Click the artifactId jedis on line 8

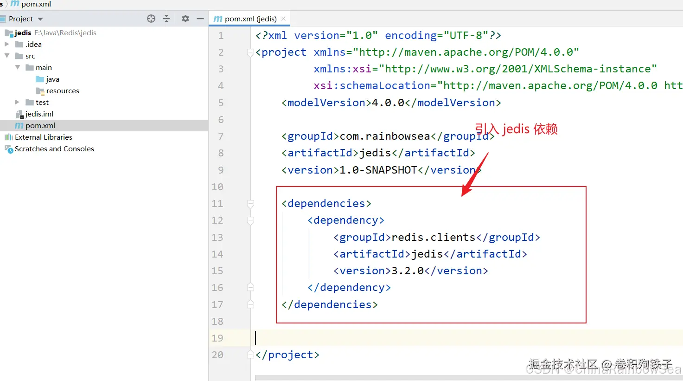[x=378, y=153]
